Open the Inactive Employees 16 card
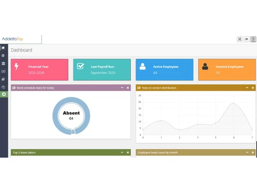The height and width of the screenshot is (193, 257). click(227, 69)
